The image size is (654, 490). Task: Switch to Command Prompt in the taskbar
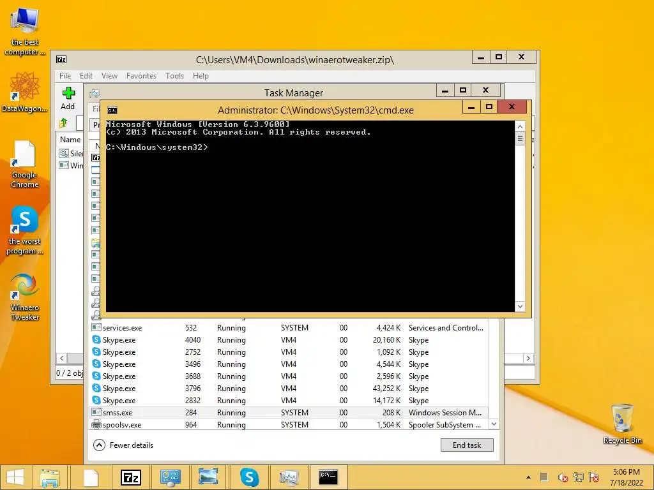pos(328,477)
